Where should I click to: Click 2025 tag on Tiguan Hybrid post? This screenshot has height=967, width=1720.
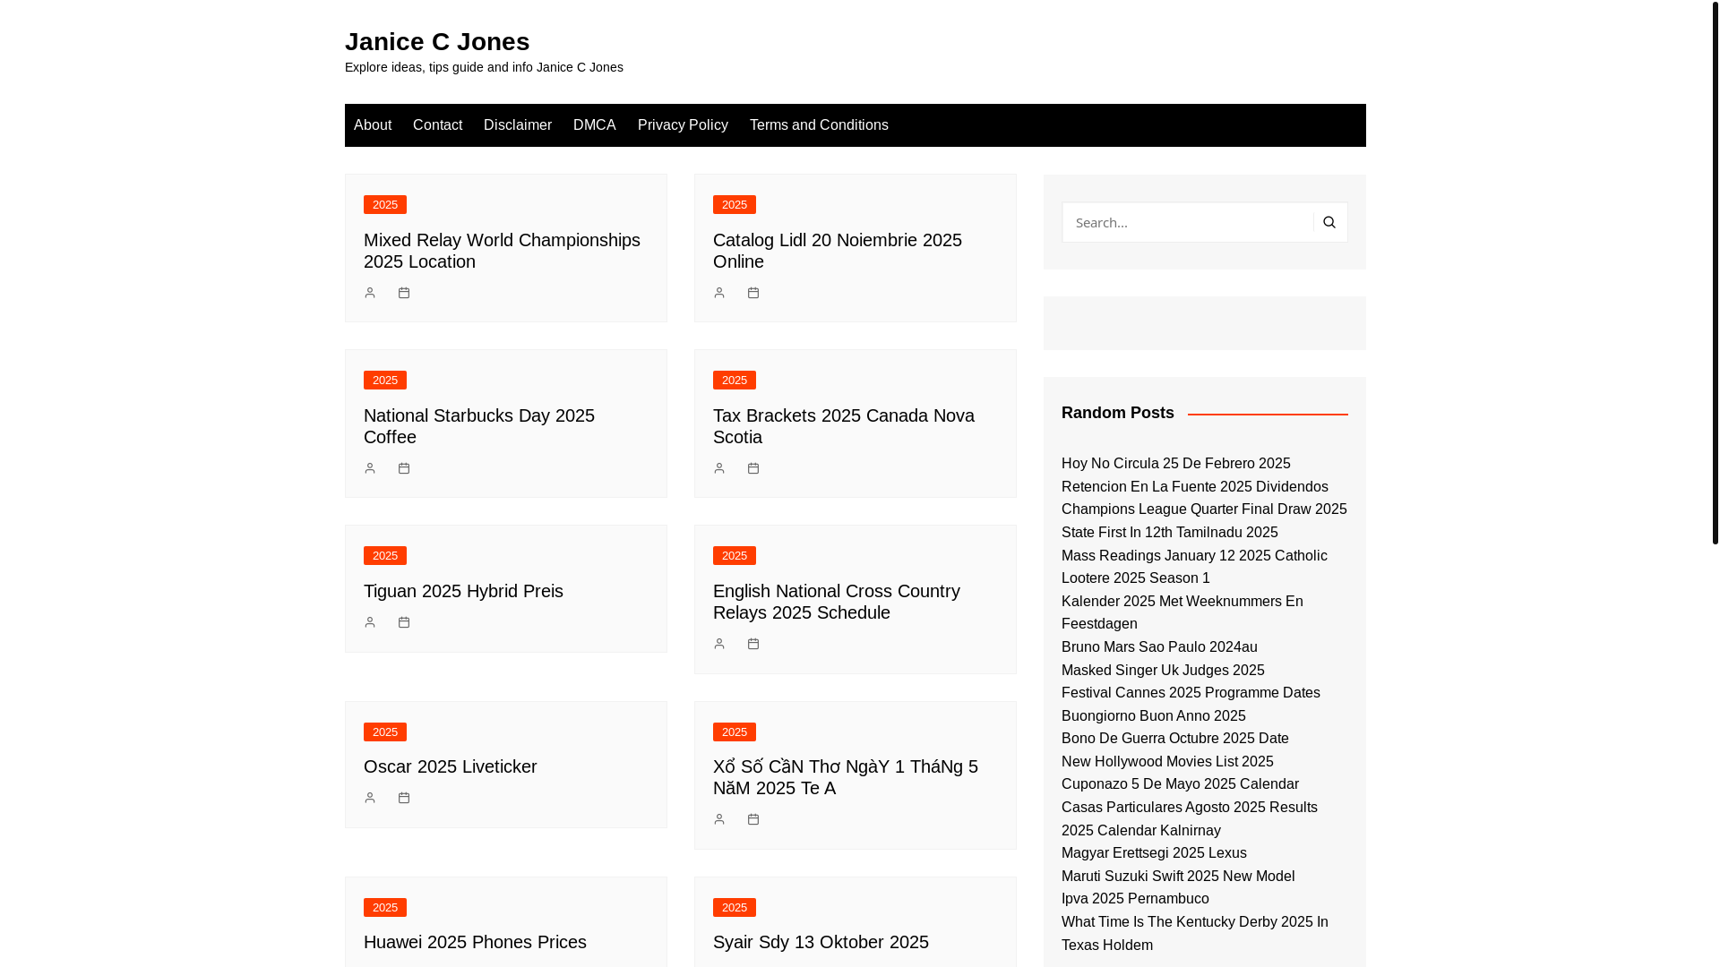tap(385, 556)
